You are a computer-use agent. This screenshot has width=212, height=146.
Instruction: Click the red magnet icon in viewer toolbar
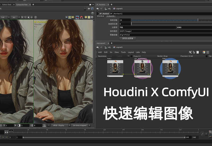point(82,17)
